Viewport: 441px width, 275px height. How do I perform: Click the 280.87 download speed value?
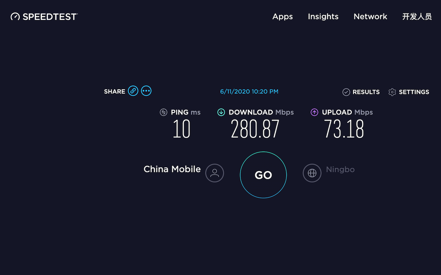point(255,129)
